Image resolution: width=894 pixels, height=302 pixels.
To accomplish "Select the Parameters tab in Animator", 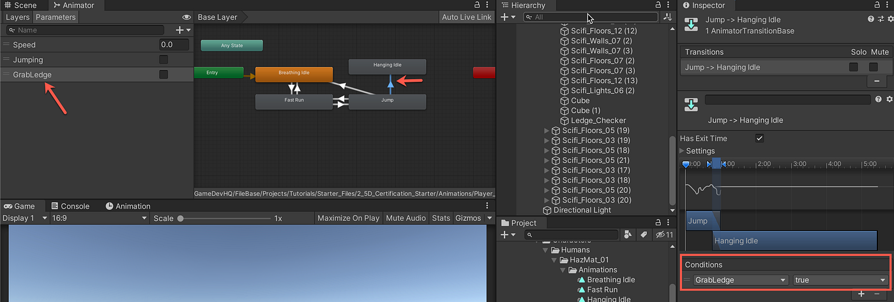I will click(56, 17).
